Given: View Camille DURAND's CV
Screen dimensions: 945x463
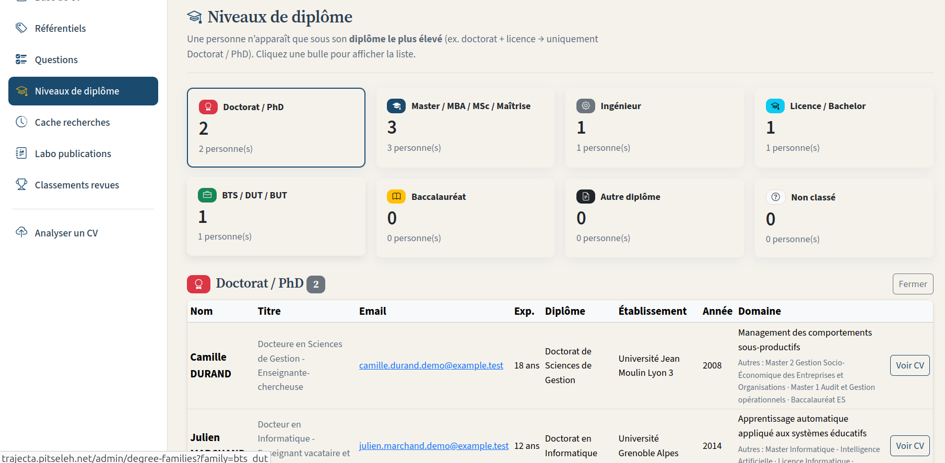Looking at the screenshot, I should tap(909, 365).
